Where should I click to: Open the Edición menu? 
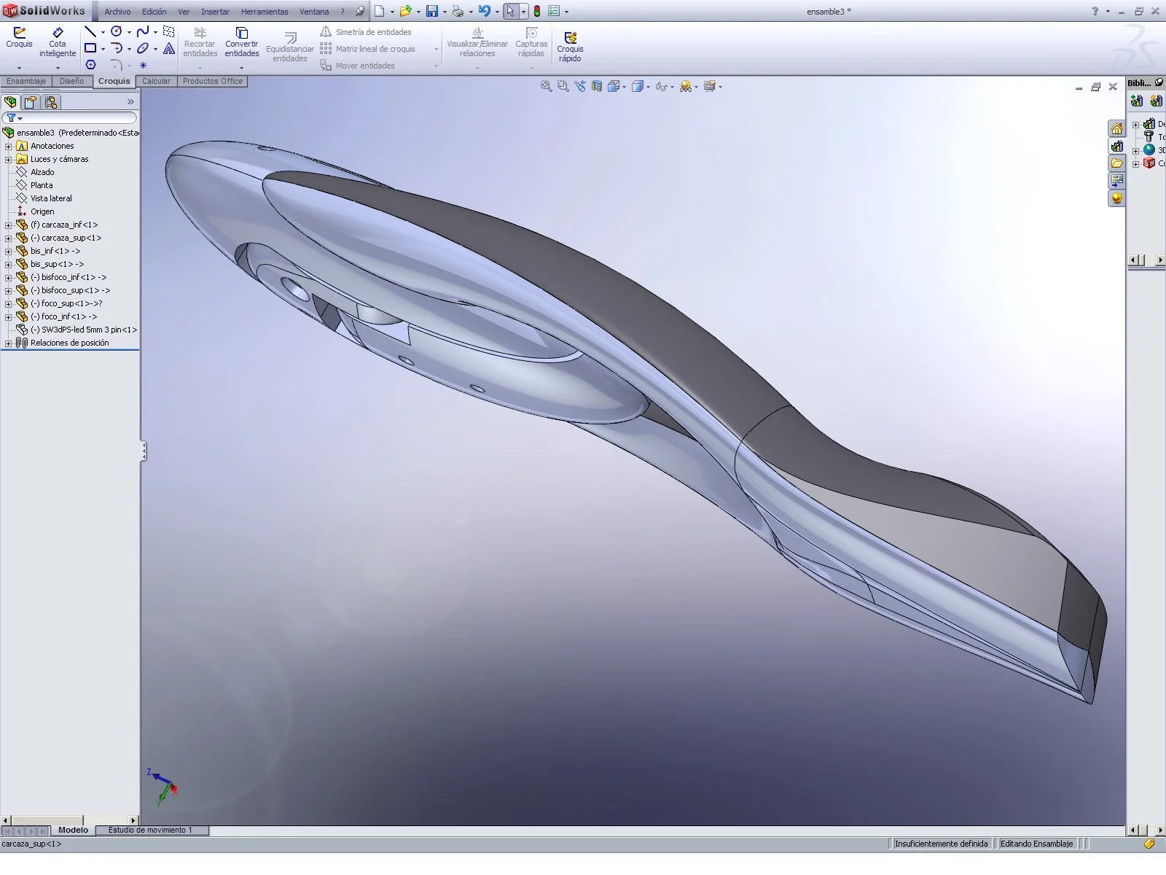coord(154,12)
